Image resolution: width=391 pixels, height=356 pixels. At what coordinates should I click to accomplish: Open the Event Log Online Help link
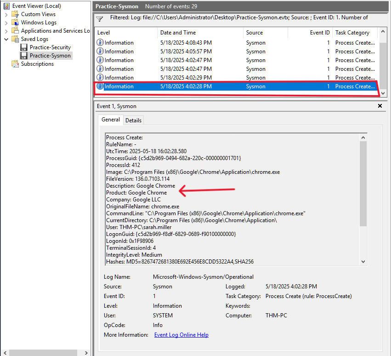(x=181, y=335)
